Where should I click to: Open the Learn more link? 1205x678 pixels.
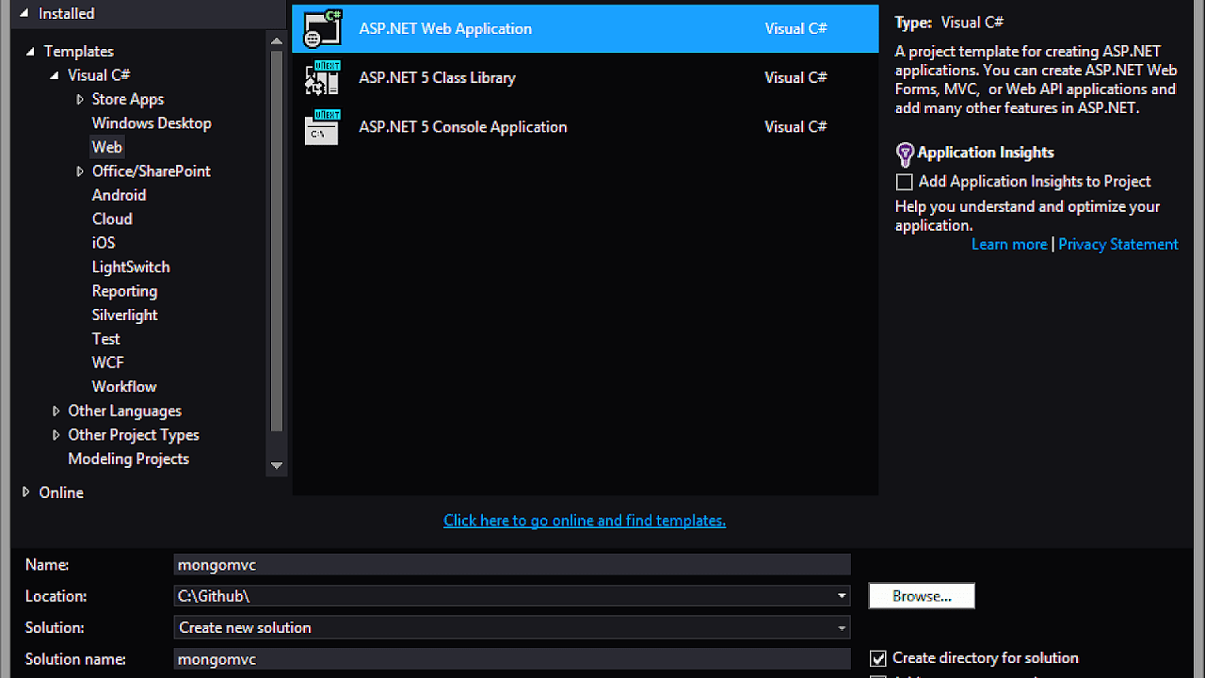[x=1009, y=244]
